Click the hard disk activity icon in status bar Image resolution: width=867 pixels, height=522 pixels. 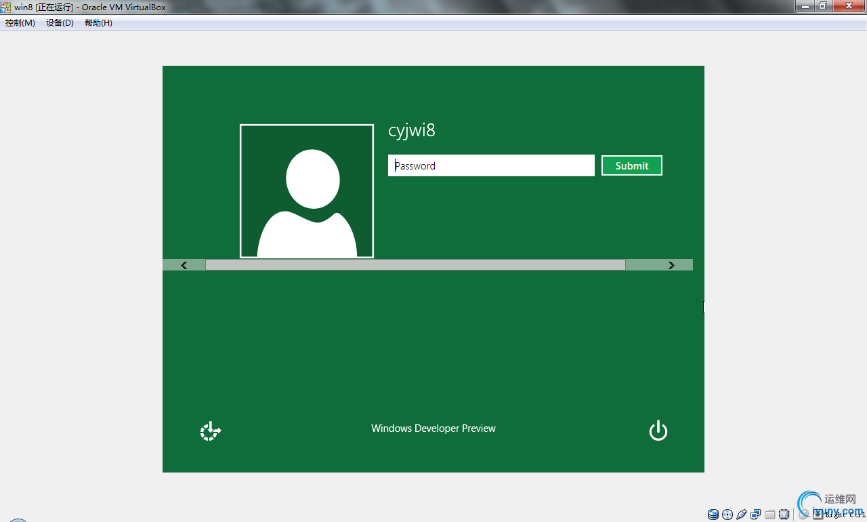click(713, 515)
